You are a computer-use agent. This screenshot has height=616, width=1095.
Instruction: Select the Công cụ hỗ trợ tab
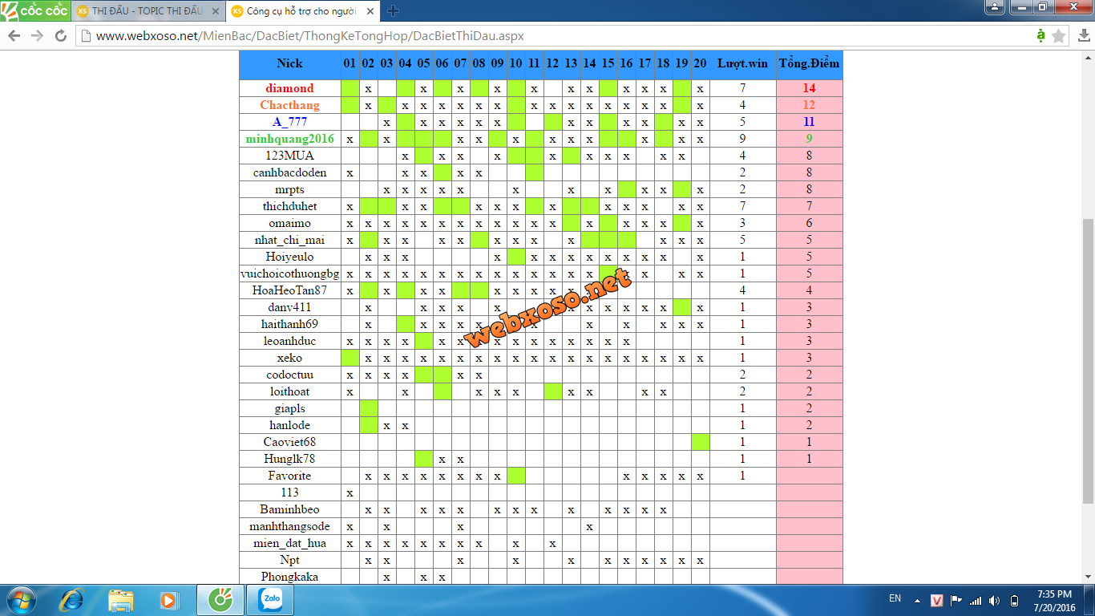pos(301,11)
